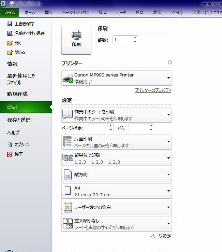Click the ページ指定 start page field
This screenshot has width=222, height=252.
pos(98,128)
